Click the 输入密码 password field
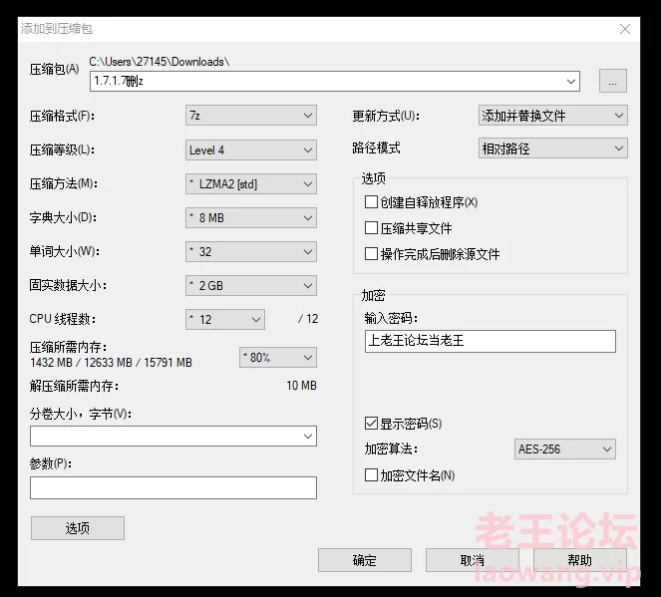Image resolution: width=661 pixels, height=597 pixels. coord(491,341)
